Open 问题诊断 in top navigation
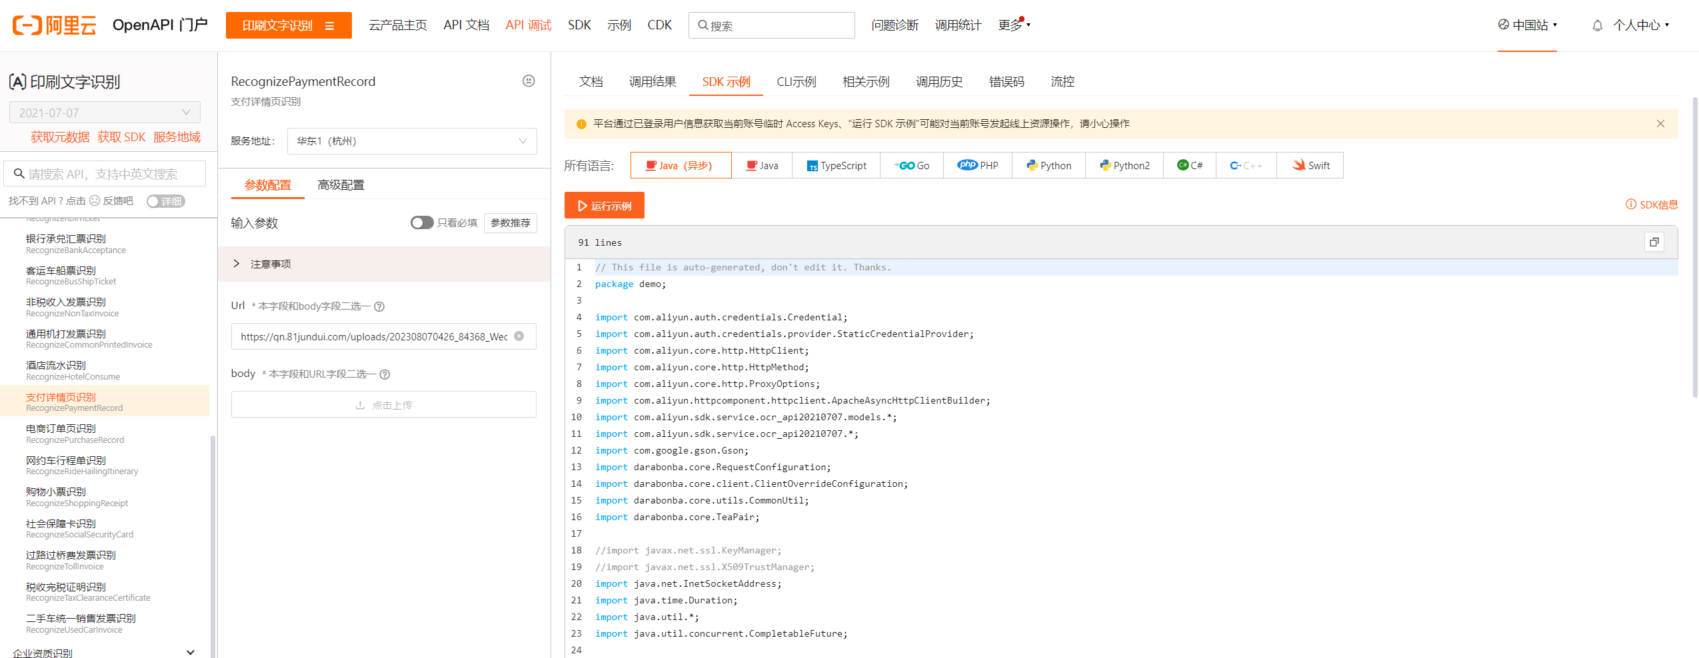 pos(895,25)
